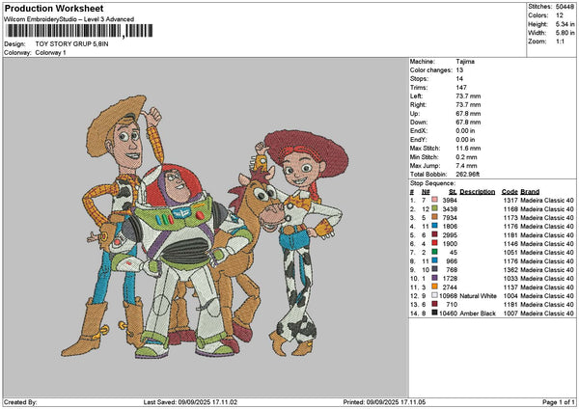Select the blue swatch in the 1806 row
This screenshot has width=579, height=409.
(x=434, y=226)
